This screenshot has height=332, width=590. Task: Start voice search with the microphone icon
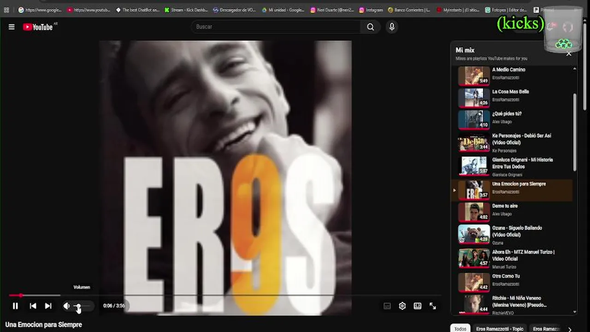point(392,27)
